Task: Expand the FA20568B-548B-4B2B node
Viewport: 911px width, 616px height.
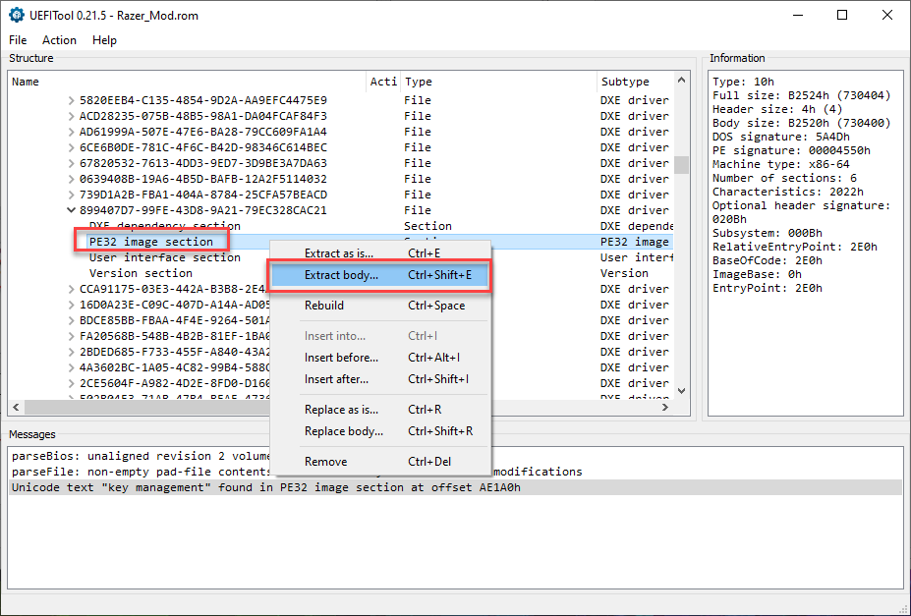Action: pyautogui.click(x=71, y=336)
